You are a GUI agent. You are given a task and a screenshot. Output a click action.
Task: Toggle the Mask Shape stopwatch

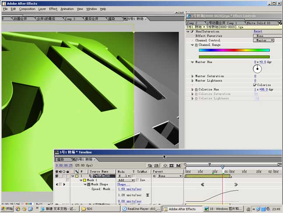tap(88, 184)
